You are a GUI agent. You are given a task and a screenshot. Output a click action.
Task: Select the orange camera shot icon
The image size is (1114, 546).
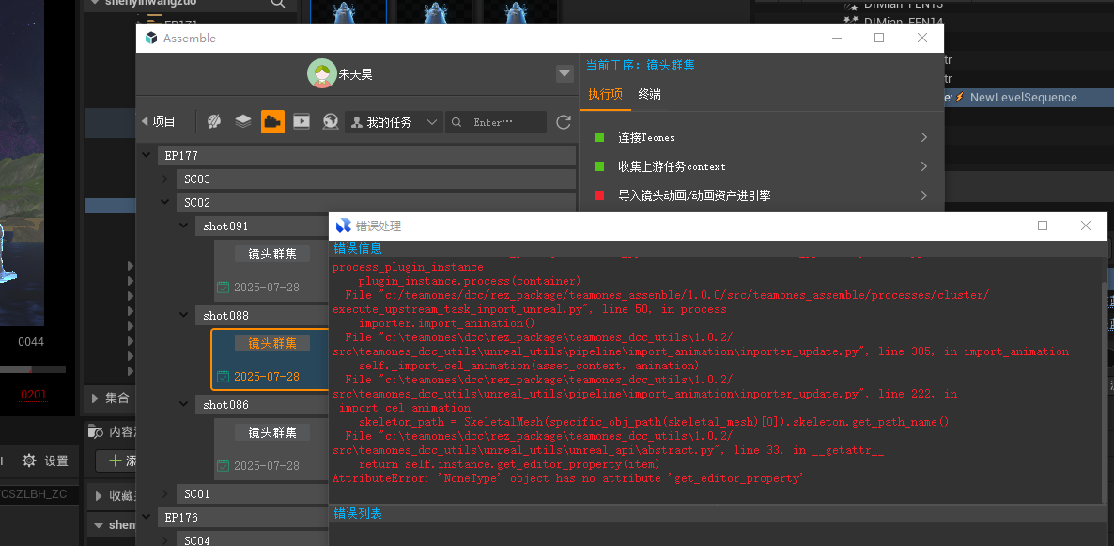pyautogui.click(x=272, y=122)
